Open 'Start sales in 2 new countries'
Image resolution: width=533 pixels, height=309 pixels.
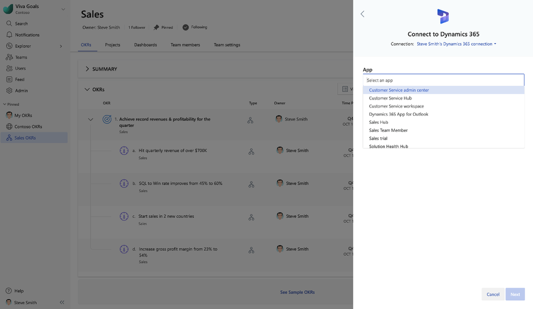(166, 216)
